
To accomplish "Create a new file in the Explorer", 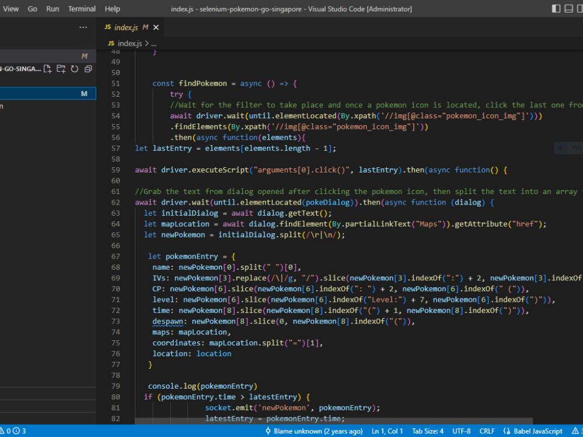I will (x=48, y=69).
